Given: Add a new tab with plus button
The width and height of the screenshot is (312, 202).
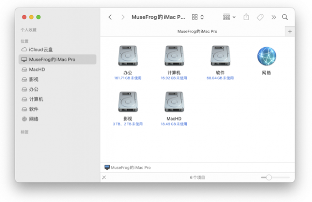Looking at the screenshot, I should point(290,32).
